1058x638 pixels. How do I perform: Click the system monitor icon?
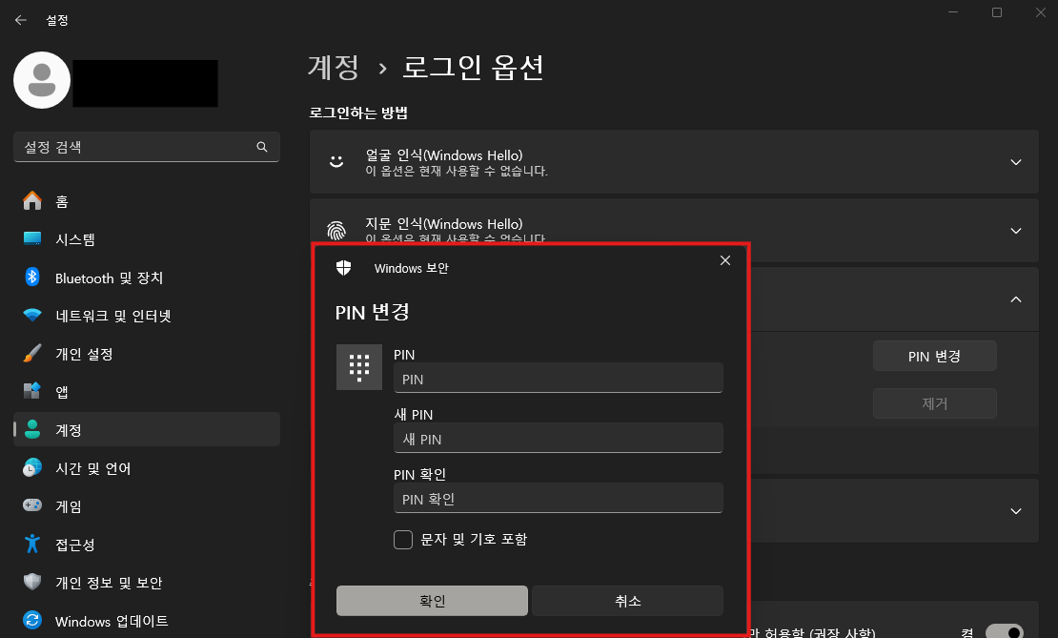coord(31,238)
